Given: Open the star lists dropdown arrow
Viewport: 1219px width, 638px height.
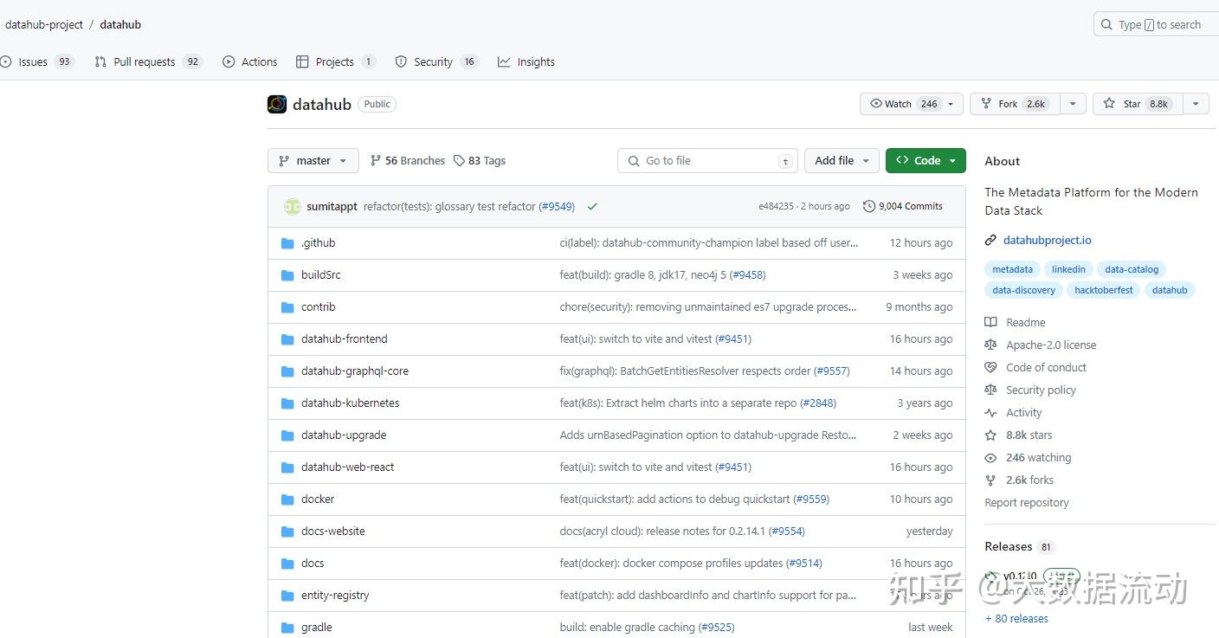Looking at the screenshot, I should pos(1196,104).
